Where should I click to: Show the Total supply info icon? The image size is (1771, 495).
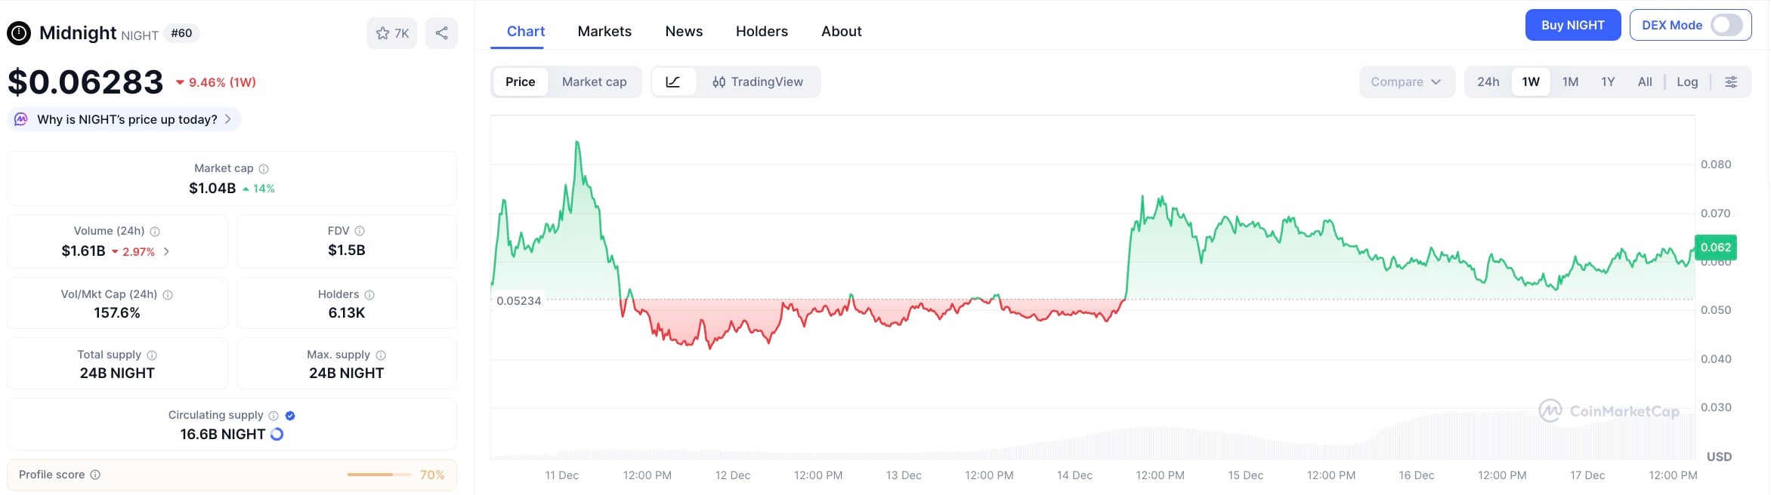(x=152, y=355)
